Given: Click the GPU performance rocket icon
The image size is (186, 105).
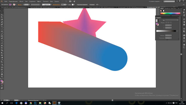Looking at the screenshot, I should pyautogui.click(x=74, y=1).
